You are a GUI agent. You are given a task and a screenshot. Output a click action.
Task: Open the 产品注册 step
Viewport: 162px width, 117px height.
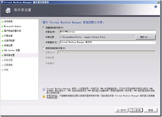[x=8, y=36]
